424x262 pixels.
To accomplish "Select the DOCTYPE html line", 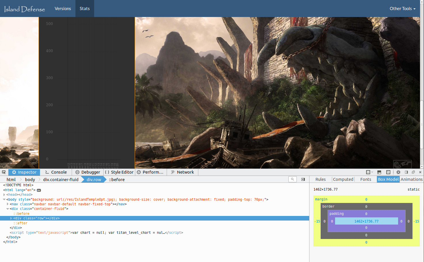I will 18,185.
